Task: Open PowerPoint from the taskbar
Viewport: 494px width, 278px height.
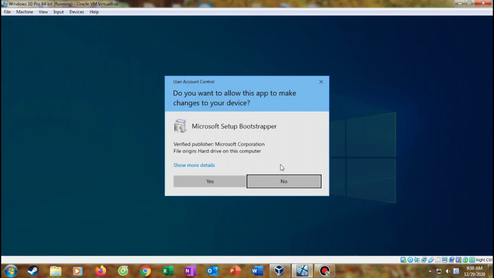Action: [235, 271]
